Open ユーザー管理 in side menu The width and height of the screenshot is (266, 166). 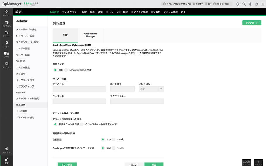coord(23,48)
